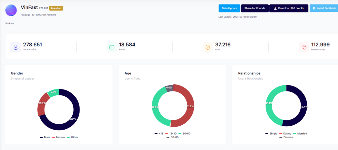Toggle the 18-30 legend in Age chart
Image resolution: width=338 pixels, height=150 pixels.
(x=171, y=134)
